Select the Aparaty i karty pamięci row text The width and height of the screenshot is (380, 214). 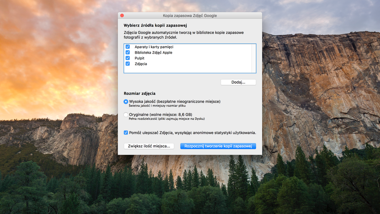(x=154, y=47)
